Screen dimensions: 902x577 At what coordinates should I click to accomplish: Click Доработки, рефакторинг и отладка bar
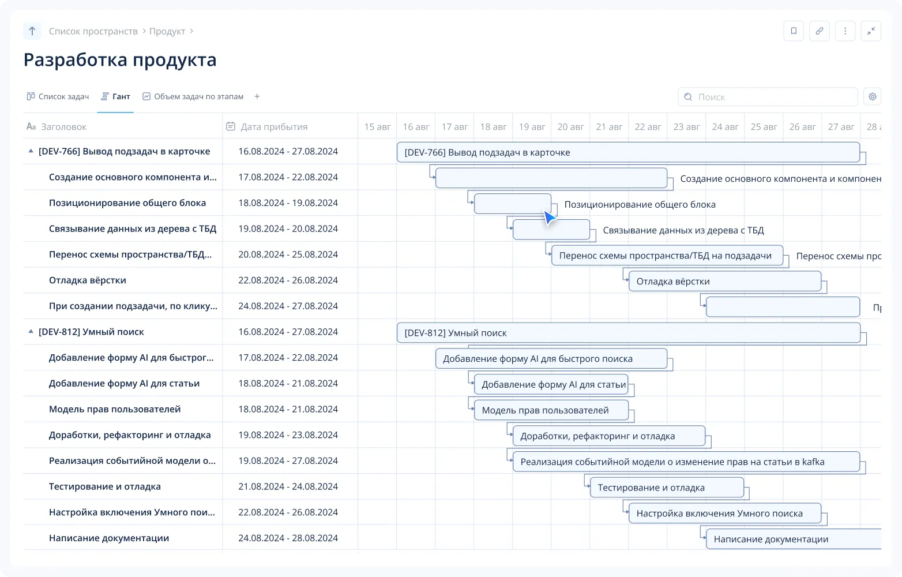609,436
